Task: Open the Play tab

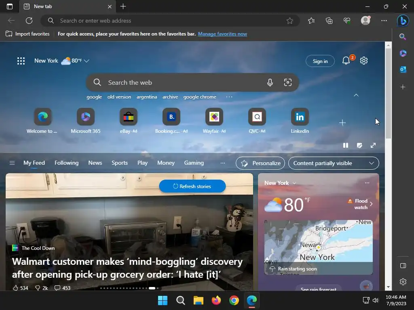Action: pyautogui.click(x=142, y=163)
